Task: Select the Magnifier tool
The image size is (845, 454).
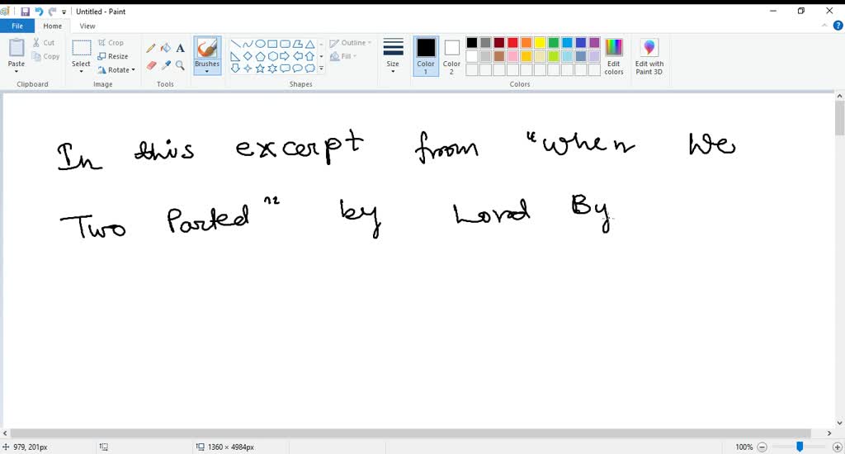Action: (180, 65)
